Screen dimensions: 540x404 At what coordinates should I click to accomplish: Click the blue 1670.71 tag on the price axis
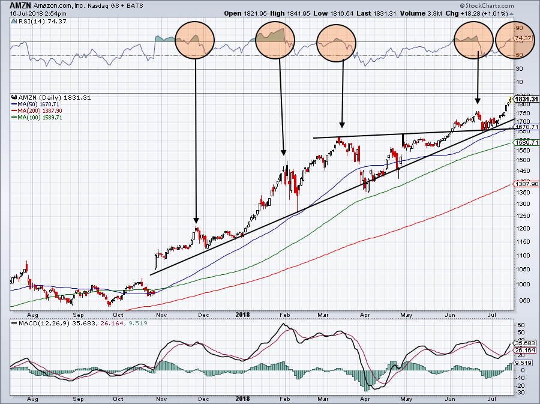point(527,127)
